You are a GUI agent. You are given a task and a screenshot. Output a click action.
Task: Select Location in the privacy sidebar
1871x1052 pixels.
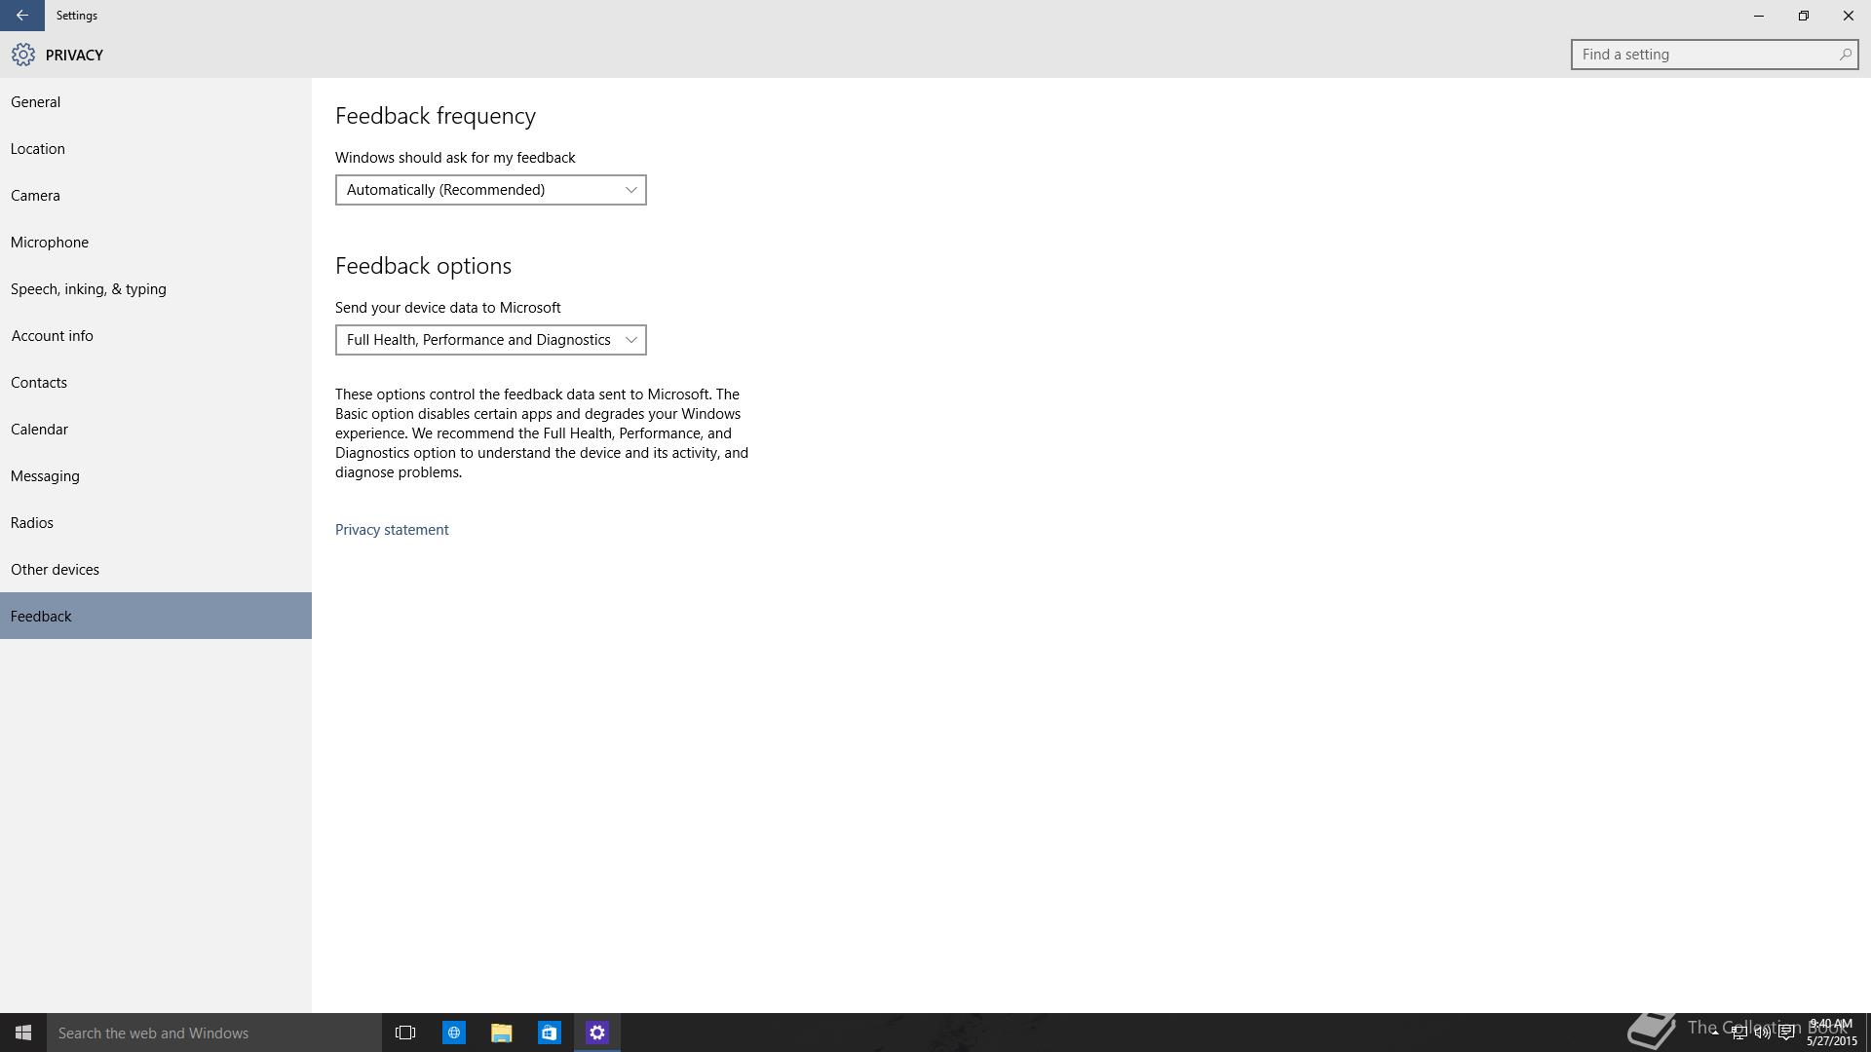[x=156, y=149]
